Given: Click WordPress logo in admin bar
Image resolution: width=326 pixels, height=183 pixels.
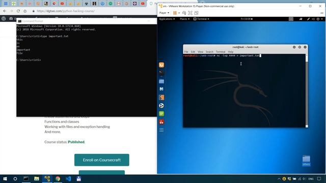Looking at the screenshot, I should tap(4, 18).
